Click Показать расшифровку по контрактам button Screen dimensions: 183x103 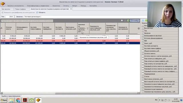(18, 13)
